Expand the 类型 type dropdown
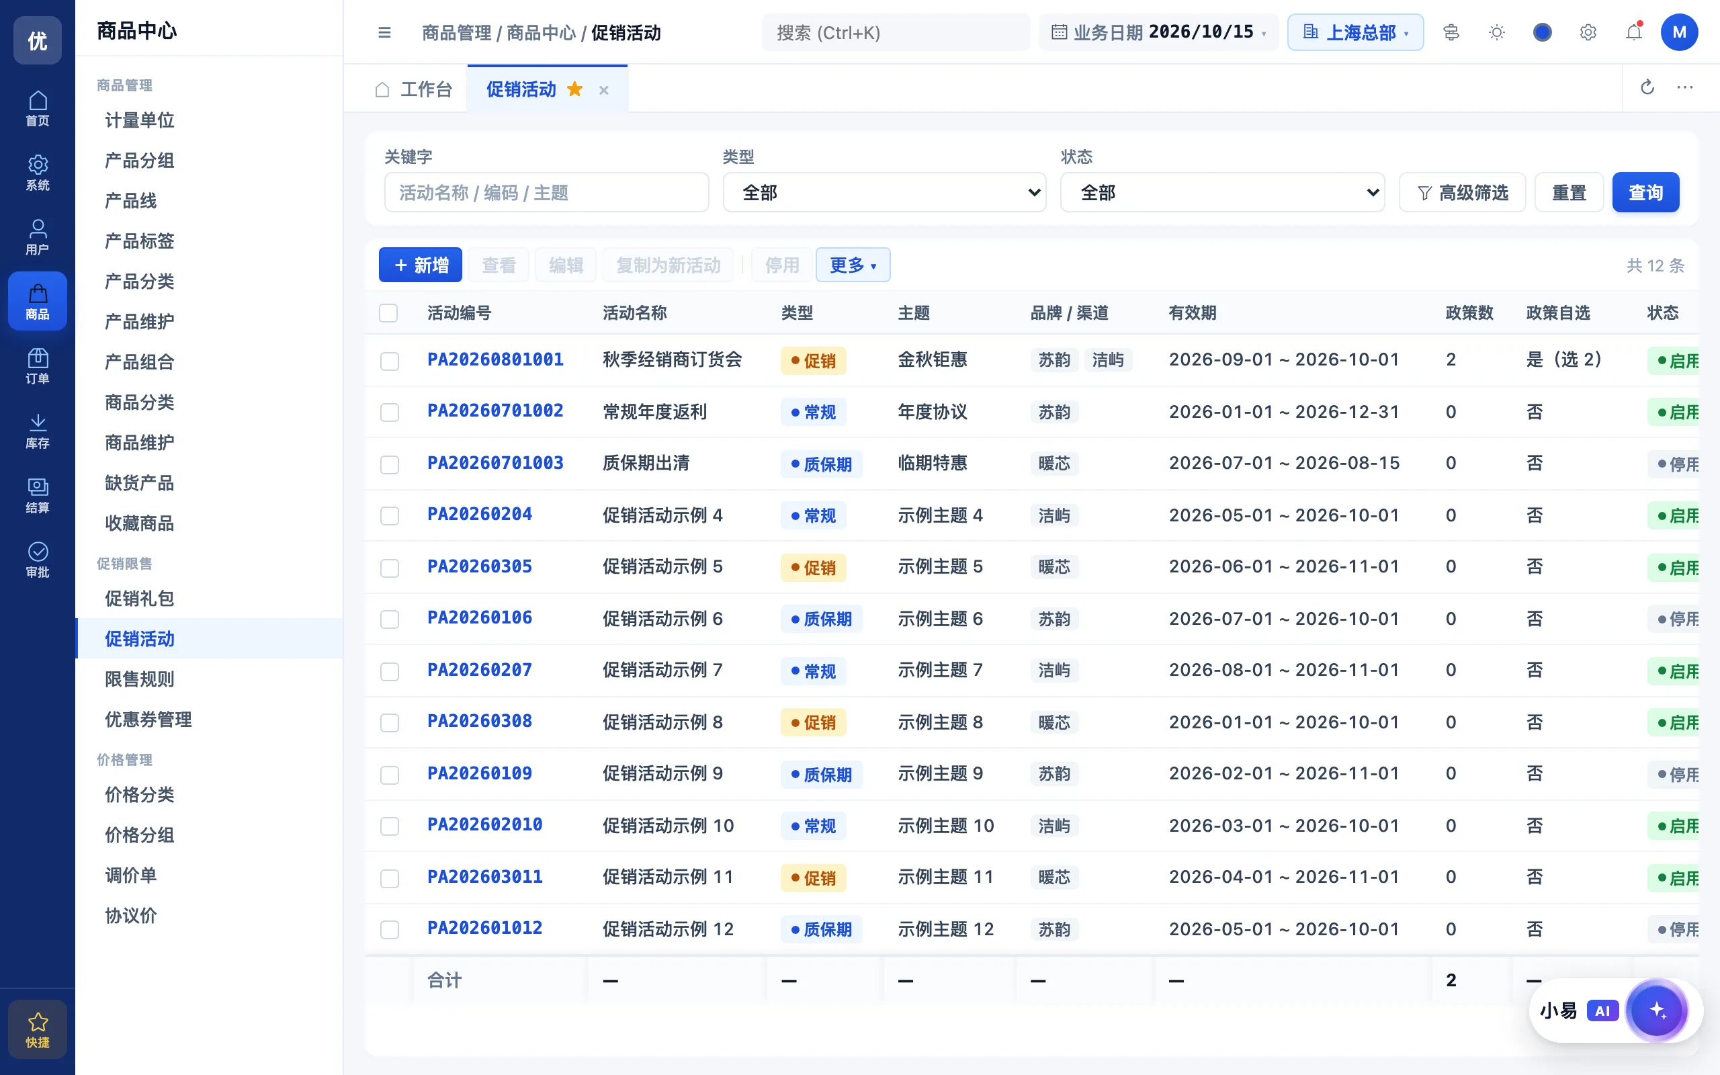 884,192
